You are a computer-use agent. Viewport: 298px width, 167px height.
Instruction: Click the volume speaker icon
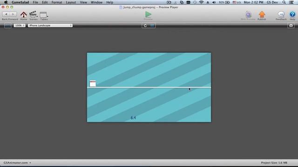[x=214, y=2]
